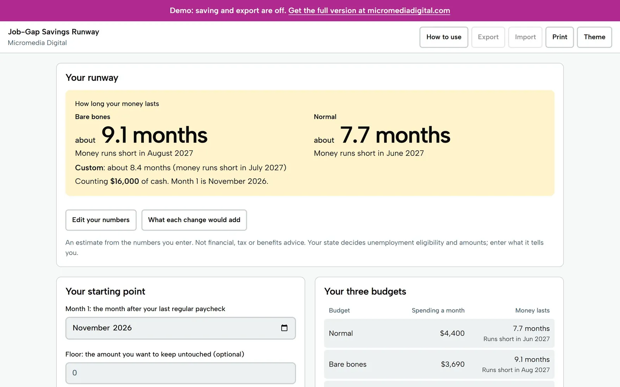Click the Export button

point(488,37)
